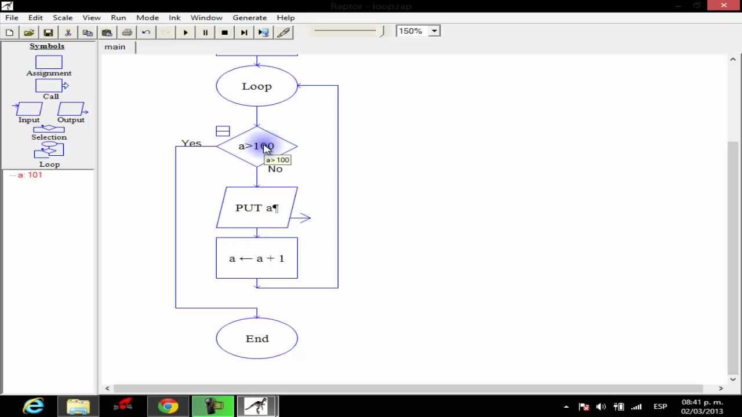Adjust the execution speed slider
Screen dimensions: 742x417
tap(382, 31)
